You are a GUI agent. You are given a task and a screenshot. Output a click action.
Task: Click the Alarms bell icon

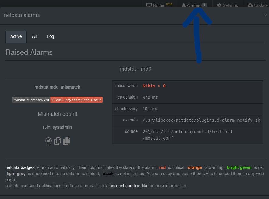pyautogui.click(x=184, y=5)
